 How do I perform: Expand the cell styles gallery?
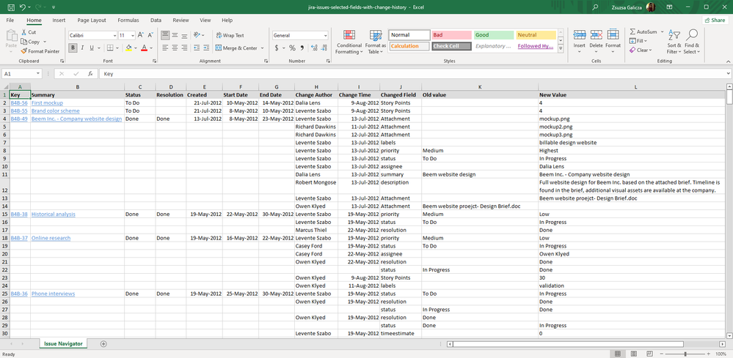coord(561,48)
